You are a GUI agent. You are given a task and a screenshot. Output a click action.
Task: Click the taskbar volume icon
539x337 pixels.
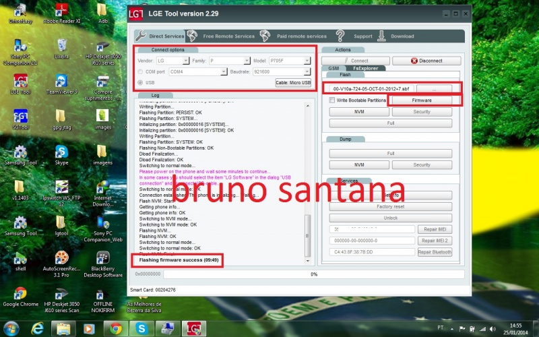[493, 329]
